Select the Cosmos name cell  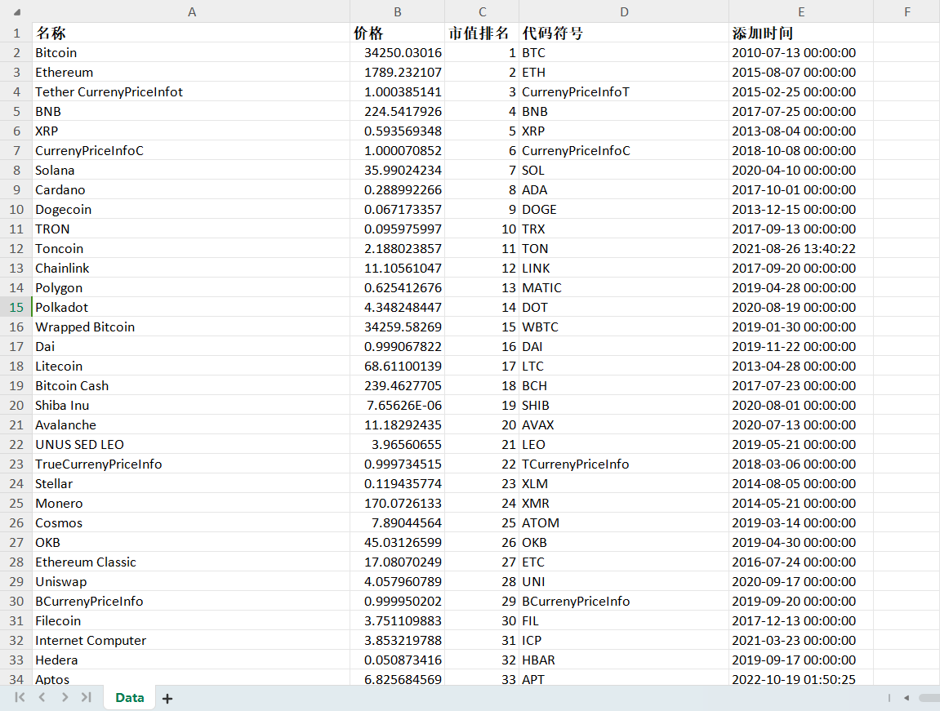(191, 523)
